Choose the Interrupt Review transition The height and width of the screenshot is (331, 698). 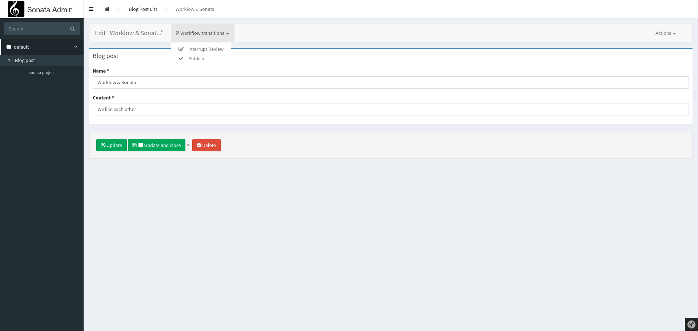tap(201, 49)
